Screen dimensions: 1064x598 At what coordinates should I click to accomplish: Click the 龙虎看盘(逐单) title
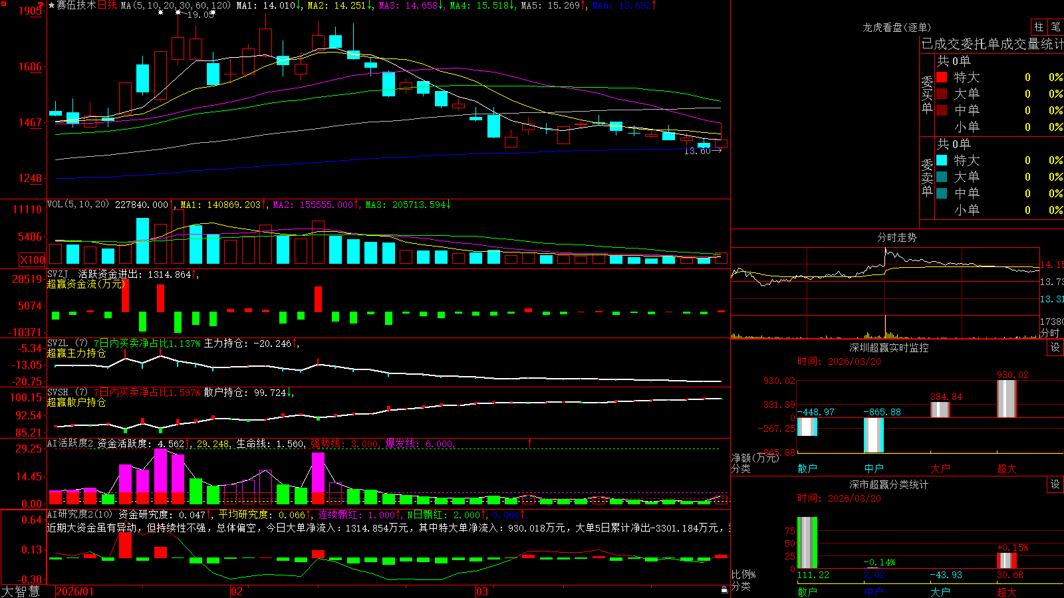896,27
